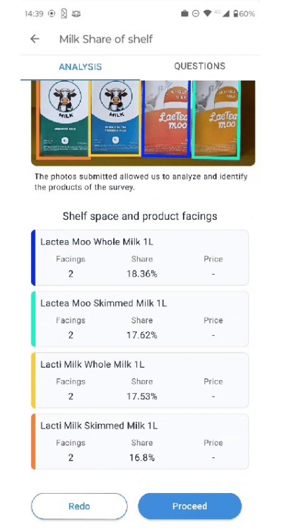Click the orange color bar of Lacti Skimmed card
This screenshot has width=295, height=528.
point(34,442)
